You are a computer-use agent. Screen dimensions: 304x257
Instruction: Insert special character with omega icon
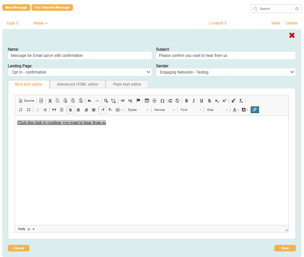162,101
